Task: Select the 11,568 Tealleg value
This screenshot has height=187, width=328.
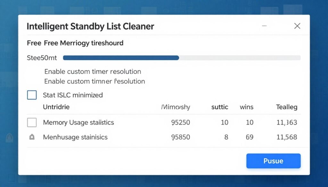Action: [x=286, y=137]
